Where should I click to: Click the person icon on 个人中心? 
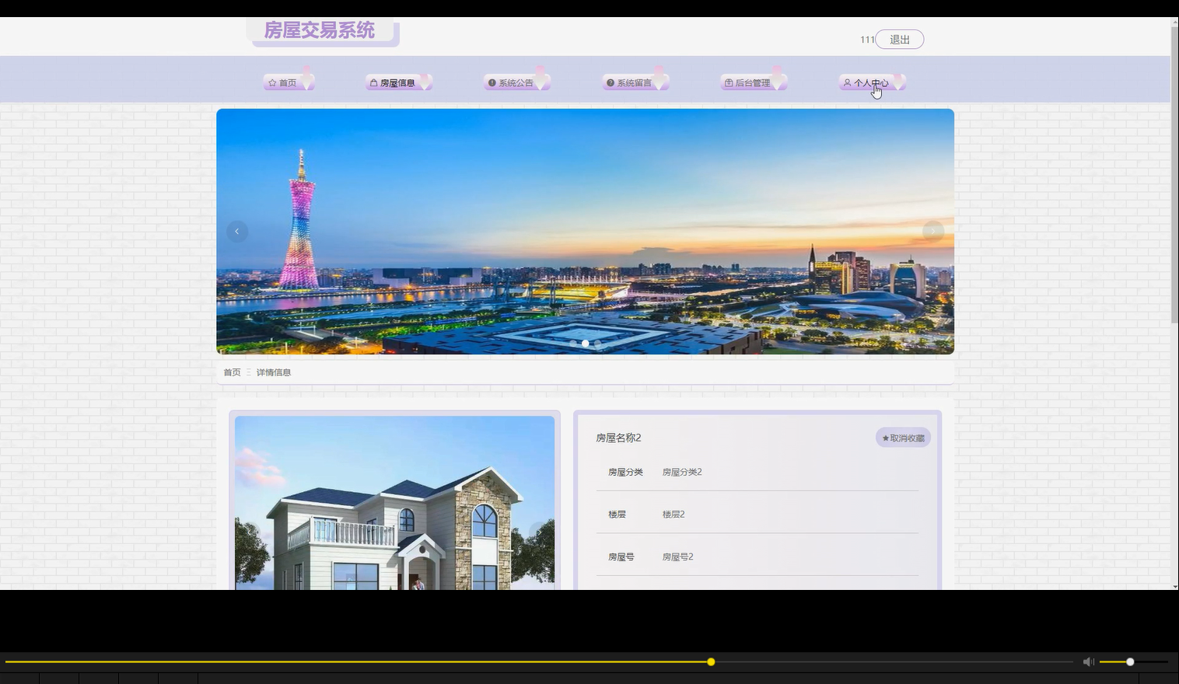pos(847,83)
